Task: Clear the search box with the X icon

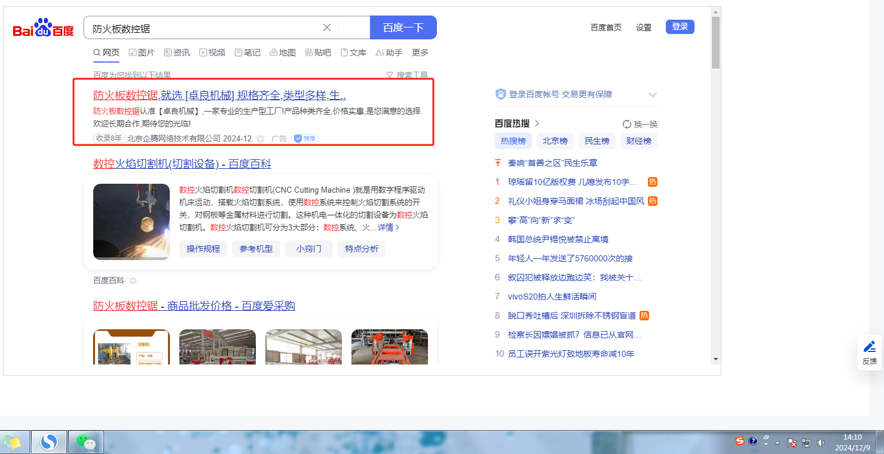Action: (x=327, y=27)
